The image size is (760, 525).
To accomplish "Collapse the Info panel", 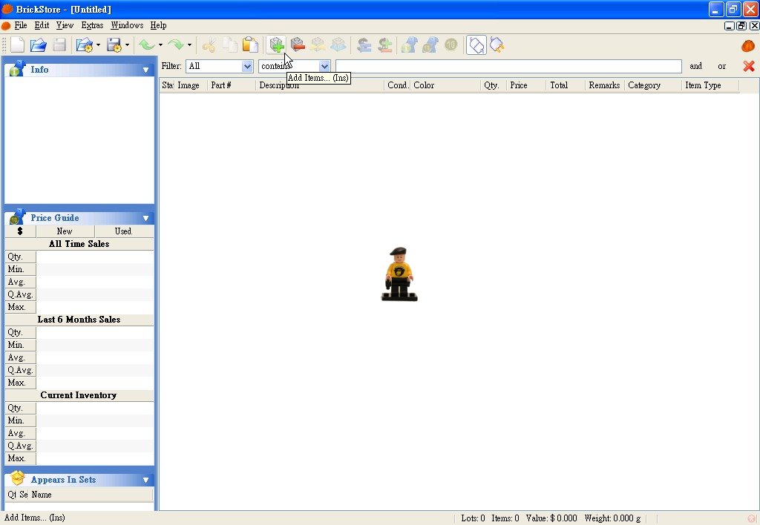I will (x=145, y=70).
